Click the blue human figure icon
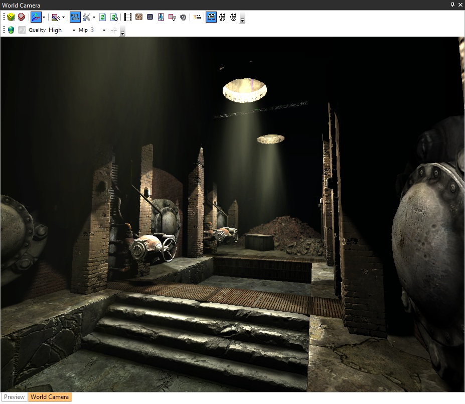Screen dimensions: 465x404 [161, 17]
